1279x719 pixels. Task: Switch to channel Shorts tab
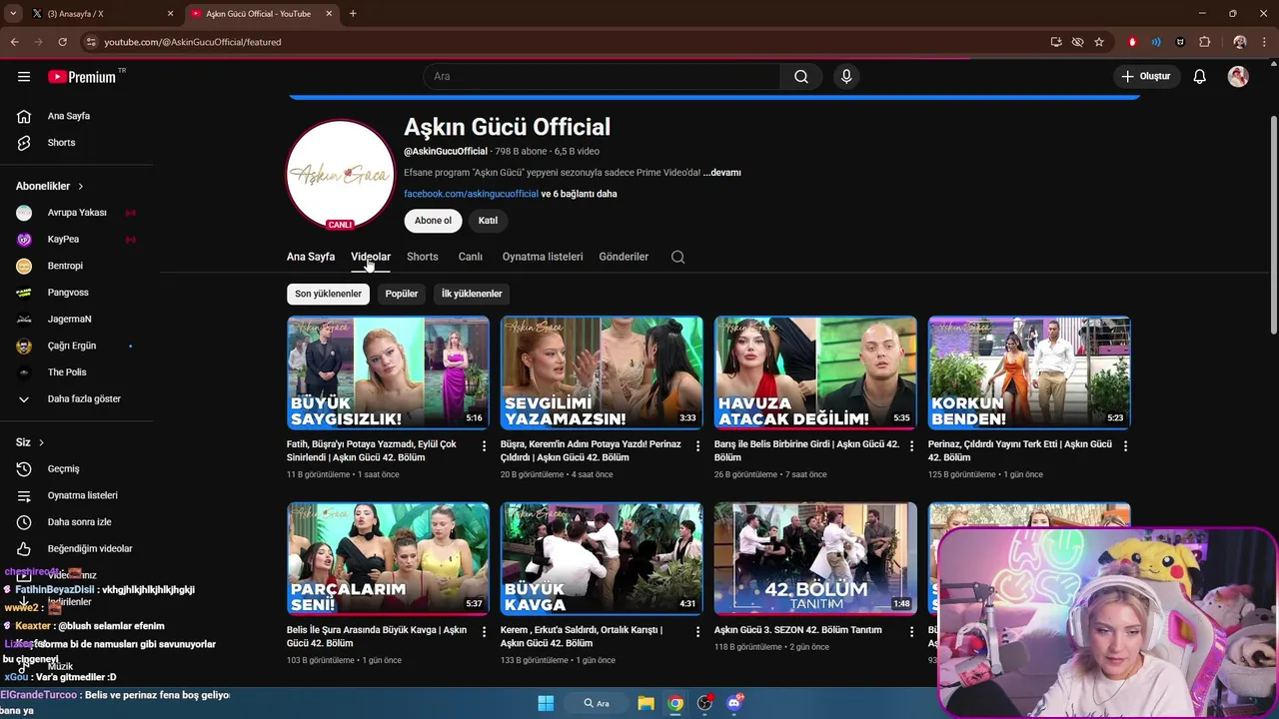point(423,257)
